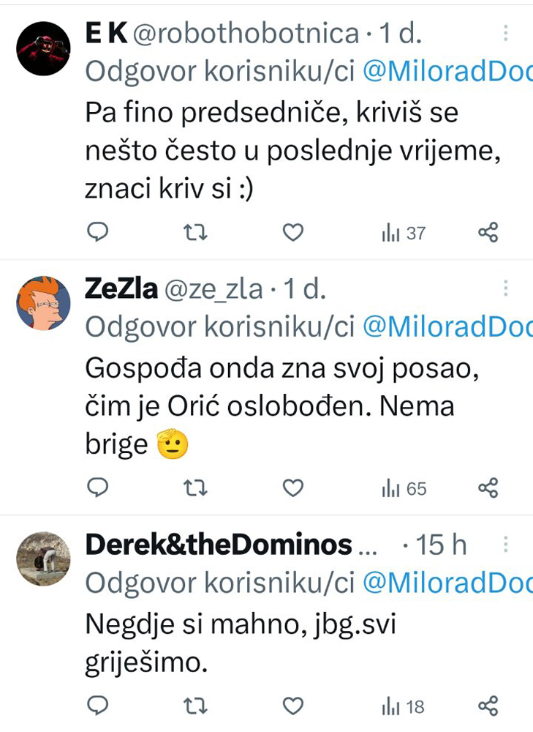Open more options for Derek&theDominos tweet
This screenshot has height=732, width=533.
point(505,545)
